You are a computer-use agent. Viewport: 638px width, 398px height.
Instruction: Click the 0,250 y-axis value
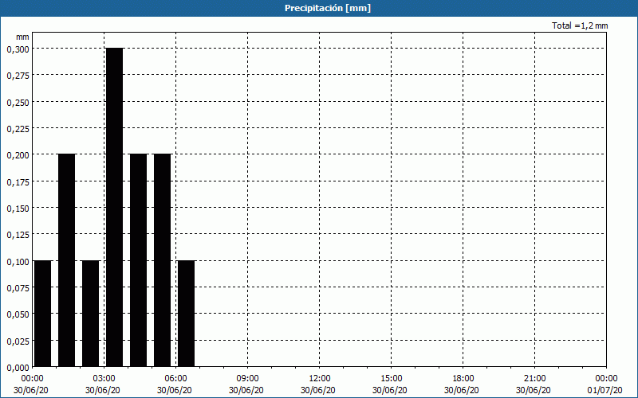(18, 103)
